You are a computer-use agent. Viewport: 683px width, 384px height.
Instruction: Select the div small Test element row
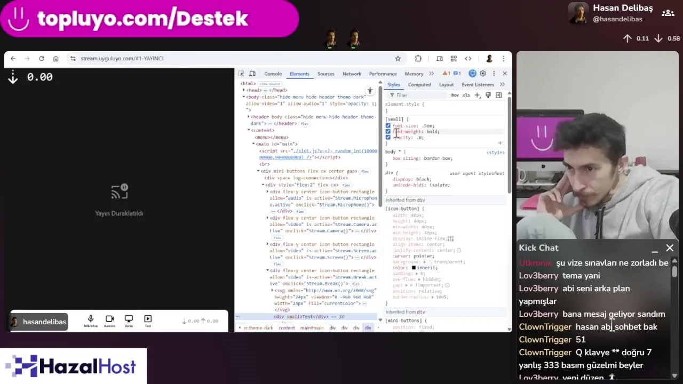pos(307,317)
